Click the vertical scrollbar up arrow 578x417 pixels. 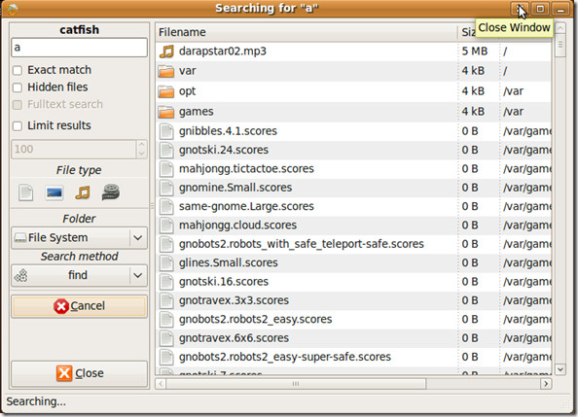pos(560,28)
